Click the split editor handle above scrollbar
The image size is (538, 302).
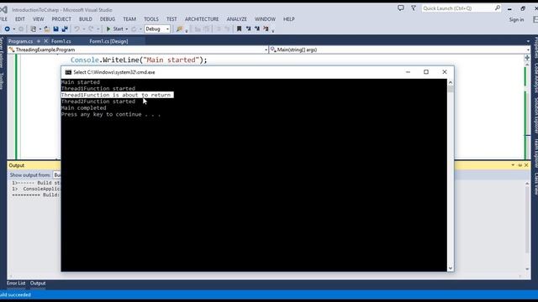click(527, 58)
